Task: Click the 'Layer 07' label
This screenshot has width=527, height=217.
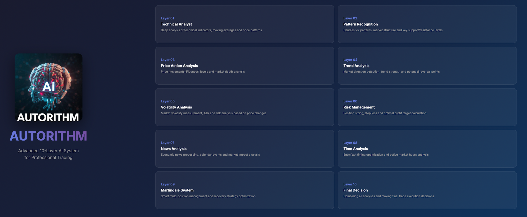Action: [167, 143]
